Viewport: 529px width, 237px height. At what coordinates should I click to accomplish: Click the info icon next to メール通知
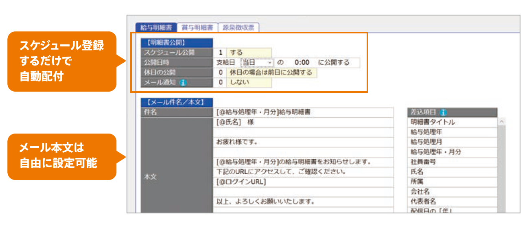click(x=183, y=82)
